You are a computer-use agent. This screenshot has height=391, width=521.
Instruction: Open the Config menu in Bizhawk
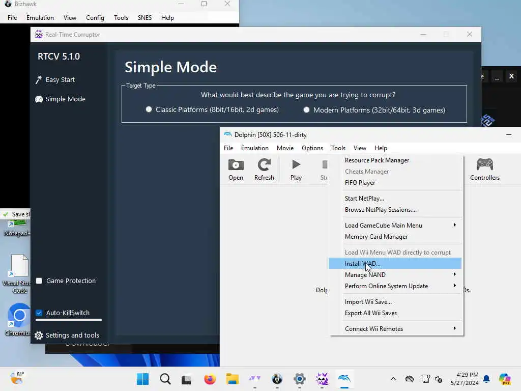95,18
